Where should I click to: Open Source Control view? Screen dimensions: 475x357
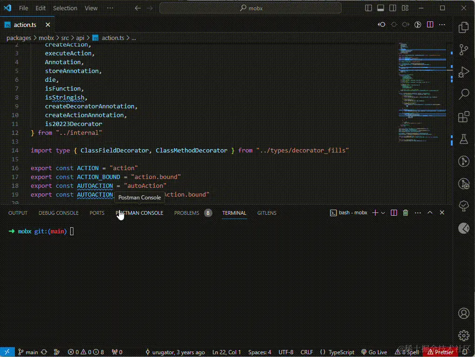(x=463, y=50)
